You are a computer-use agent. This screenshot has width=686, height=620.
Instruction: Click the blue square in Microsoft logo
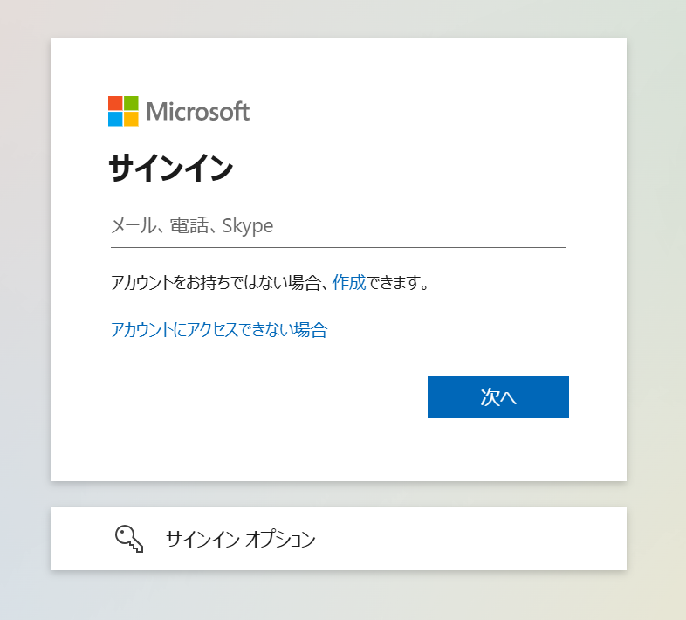pyautogui.click(x=115, y=119)
